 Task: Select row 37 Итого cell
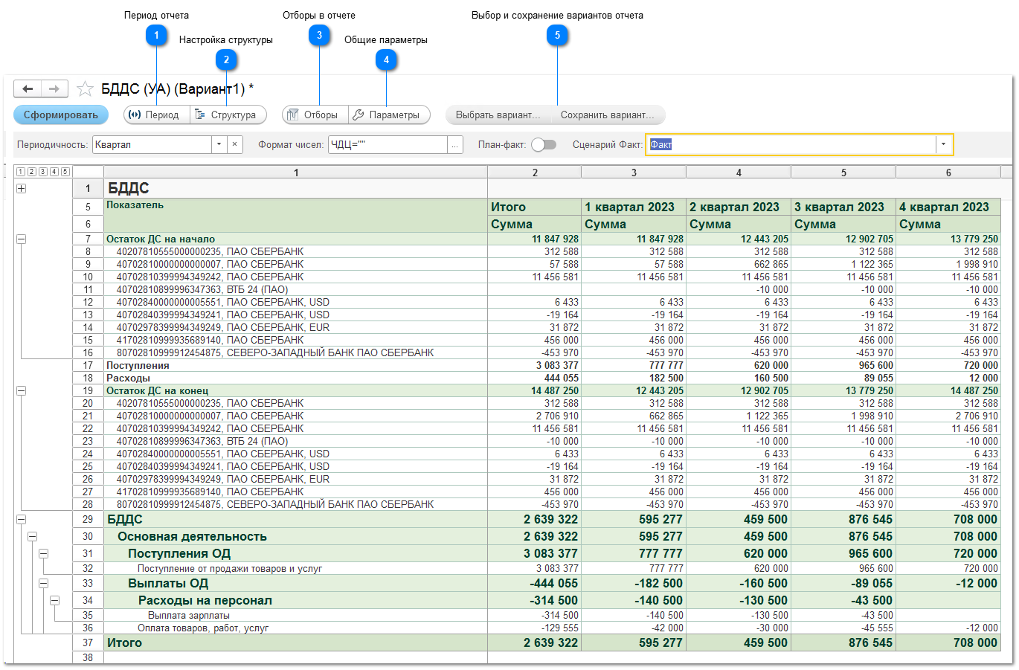295,642
